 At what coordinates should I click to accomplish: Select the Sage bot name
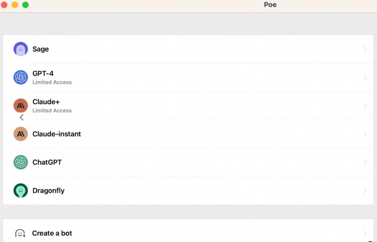41,49
